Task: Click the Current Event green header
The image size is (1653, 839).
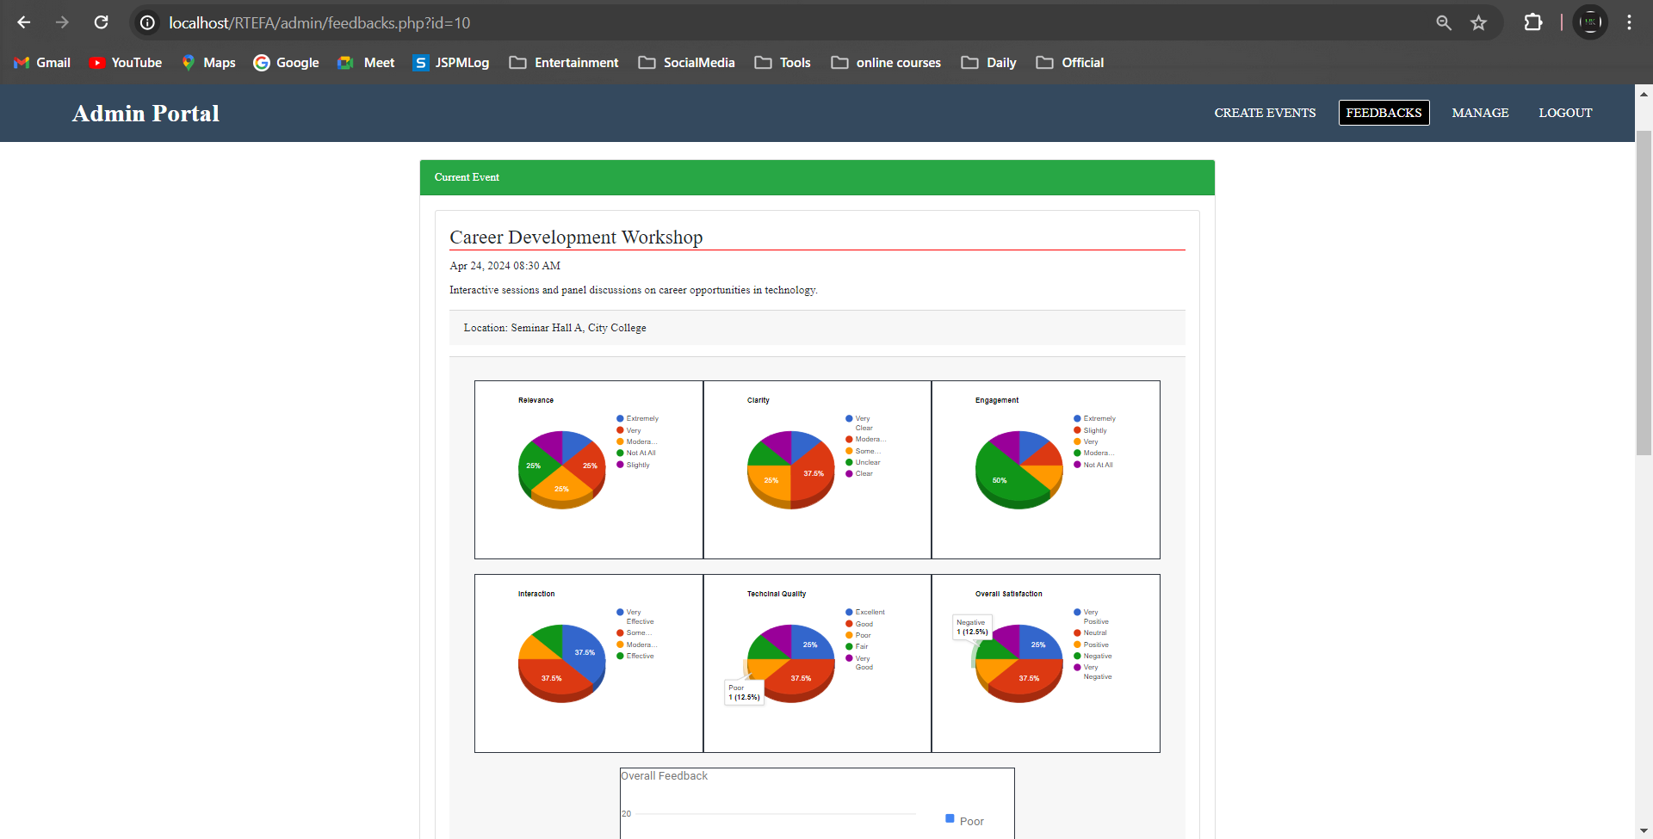Action: (817, 177)
